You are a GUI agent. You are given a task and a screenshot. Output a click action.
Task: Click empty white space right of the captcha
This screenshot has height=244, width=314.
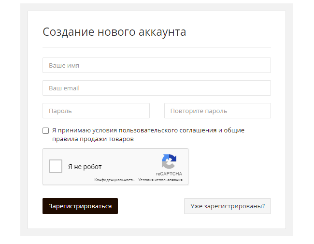[230, 166]
